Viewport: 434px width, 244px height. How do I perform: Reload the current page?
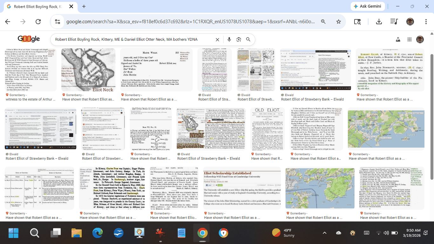point(38,22)
